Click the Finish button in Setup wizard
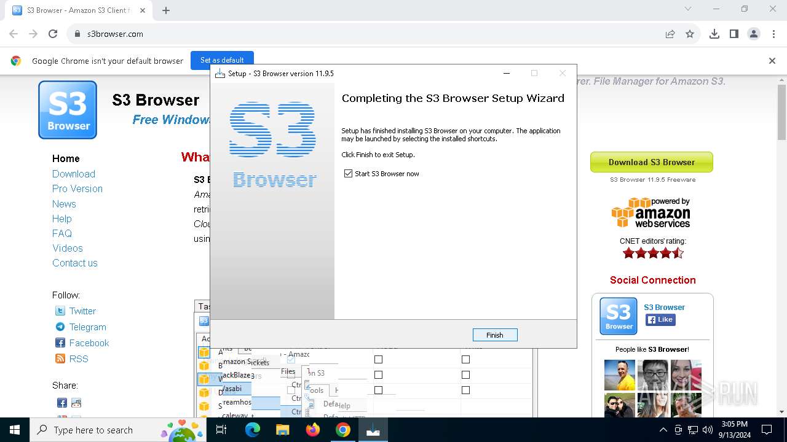 pos(495,335)
